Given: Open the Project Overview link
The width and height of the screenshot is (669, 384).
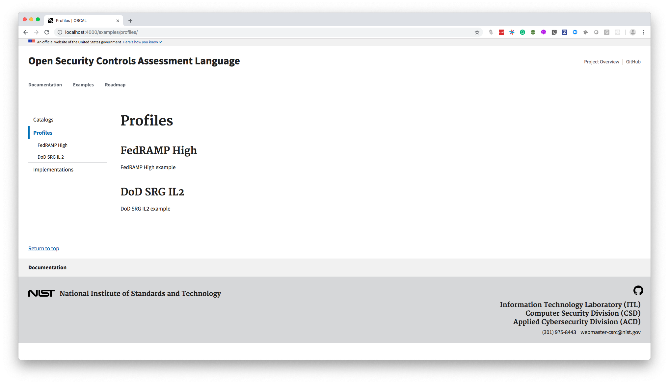Looking at the screenshot, I should pyautogui.click(x=601, y=62).
